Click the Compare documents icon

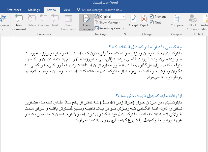pyautogui.click(x=177, y=18)
